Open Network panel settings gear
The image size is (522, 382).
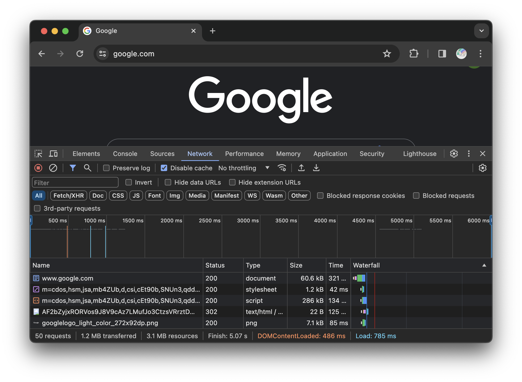tap(482, 168)
